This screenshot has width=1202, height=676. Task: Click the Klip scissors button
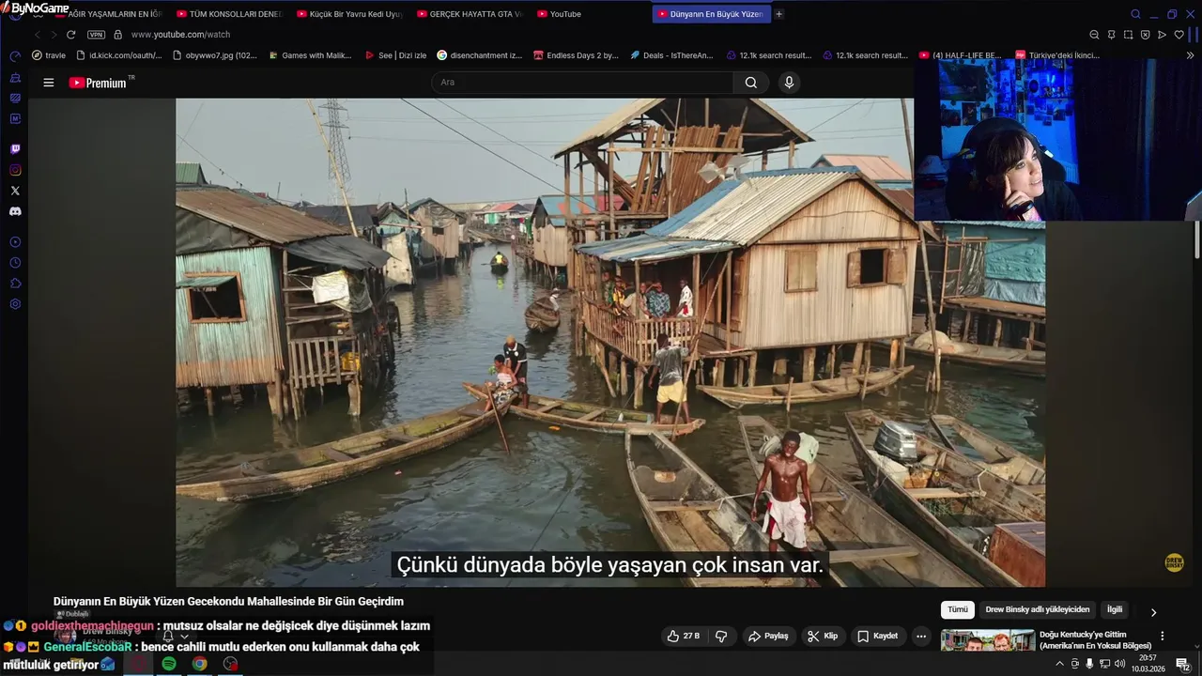pos(822,636)
